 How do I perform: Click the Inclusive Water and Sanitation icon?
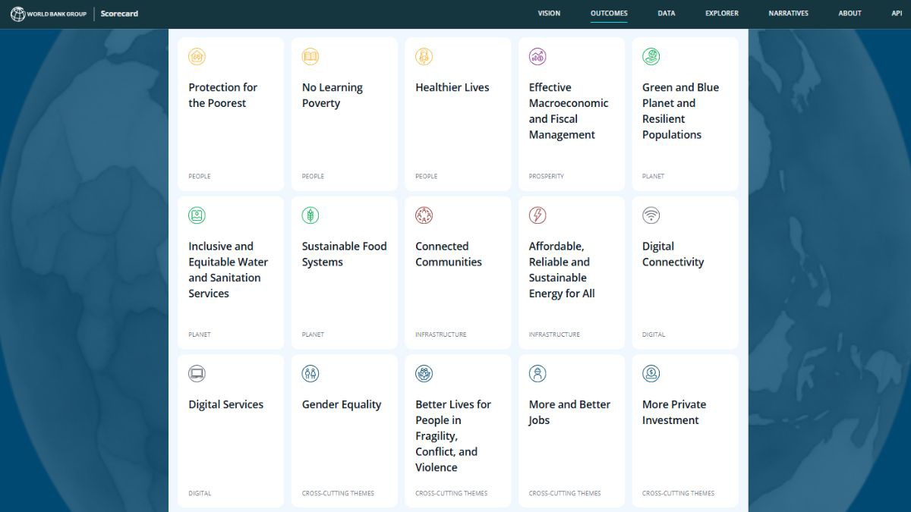click(x=197, y=215)
